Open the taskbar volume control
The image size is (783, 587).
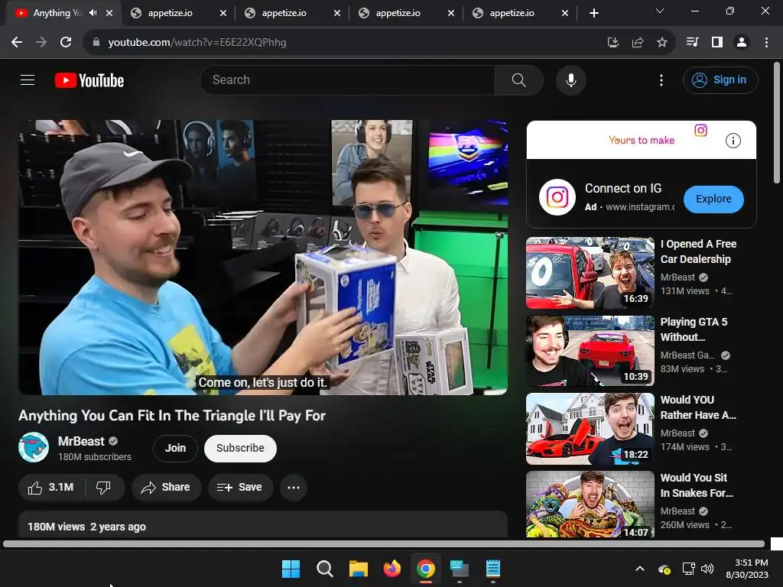click(x=707, y=569)
